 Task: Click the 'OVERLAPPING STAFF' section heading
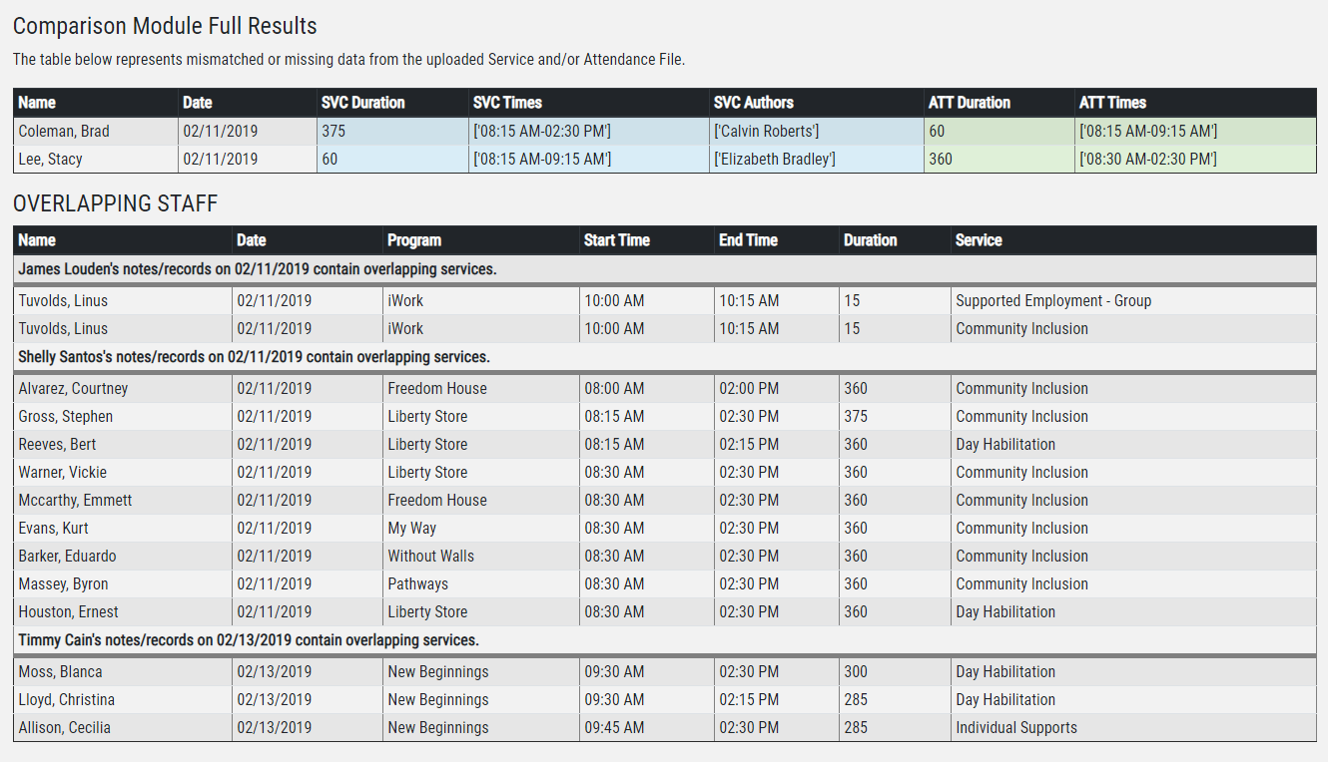[x=116, y=203]
